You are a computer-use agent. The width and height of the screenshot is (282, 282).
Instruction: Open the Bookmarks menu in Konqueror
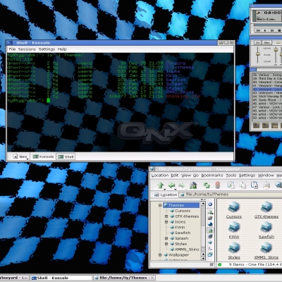click(x=212, y=176)
